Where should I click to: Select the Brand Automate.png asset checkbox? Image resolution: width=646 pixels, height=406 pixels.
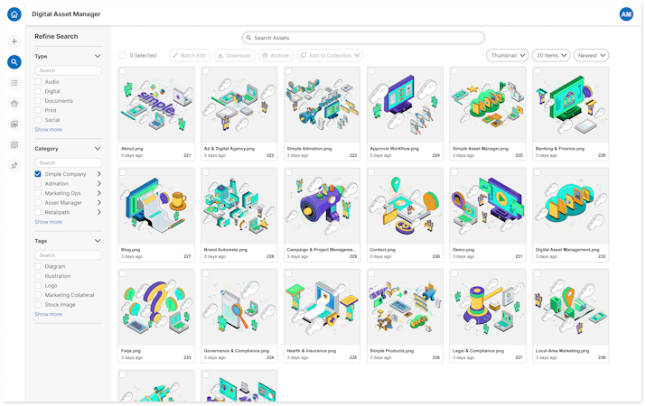[x=206, y=172]
